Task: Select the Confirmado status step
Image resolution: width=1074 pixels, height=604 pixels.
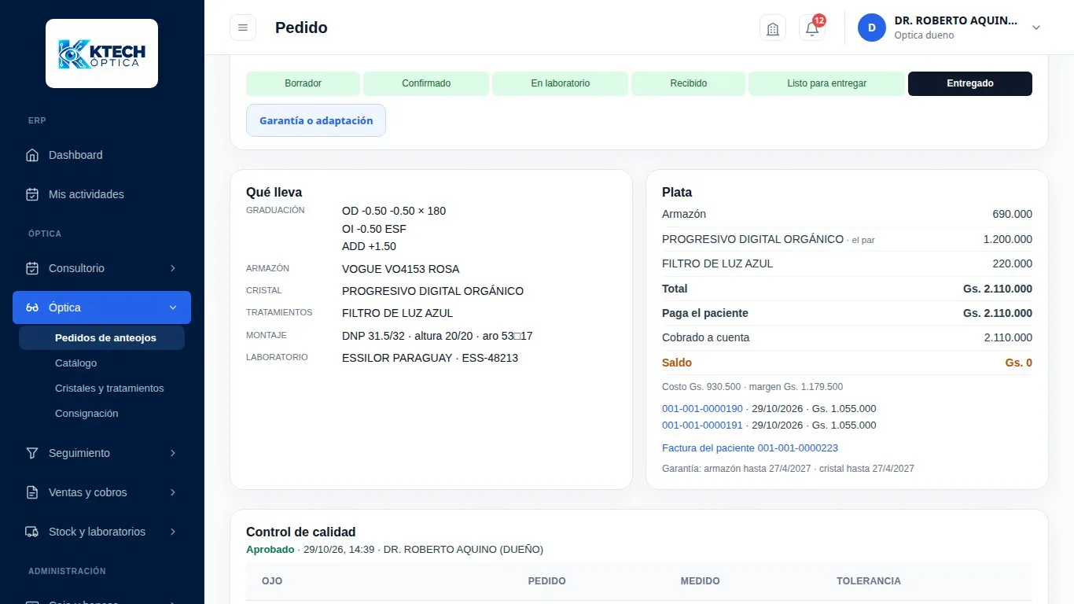Action: [426, 83]
